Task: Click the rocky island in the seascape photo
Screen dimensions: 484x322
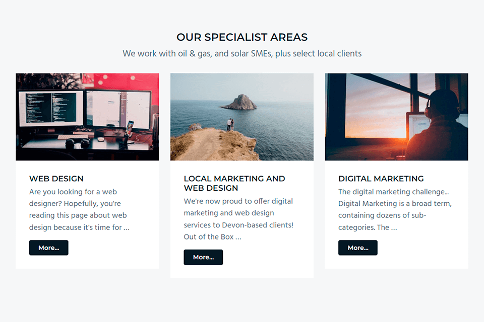Action: coord(239,102)
